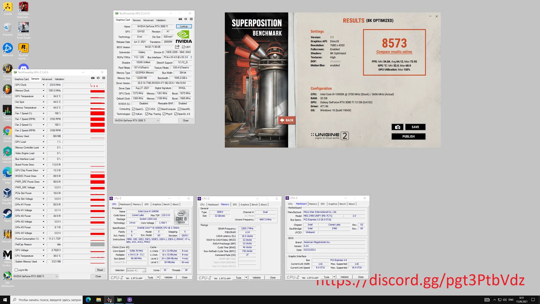Expand the GPU Temperature sensor dropdown
This screenshot has height=304, width=540.
(43, 96)
